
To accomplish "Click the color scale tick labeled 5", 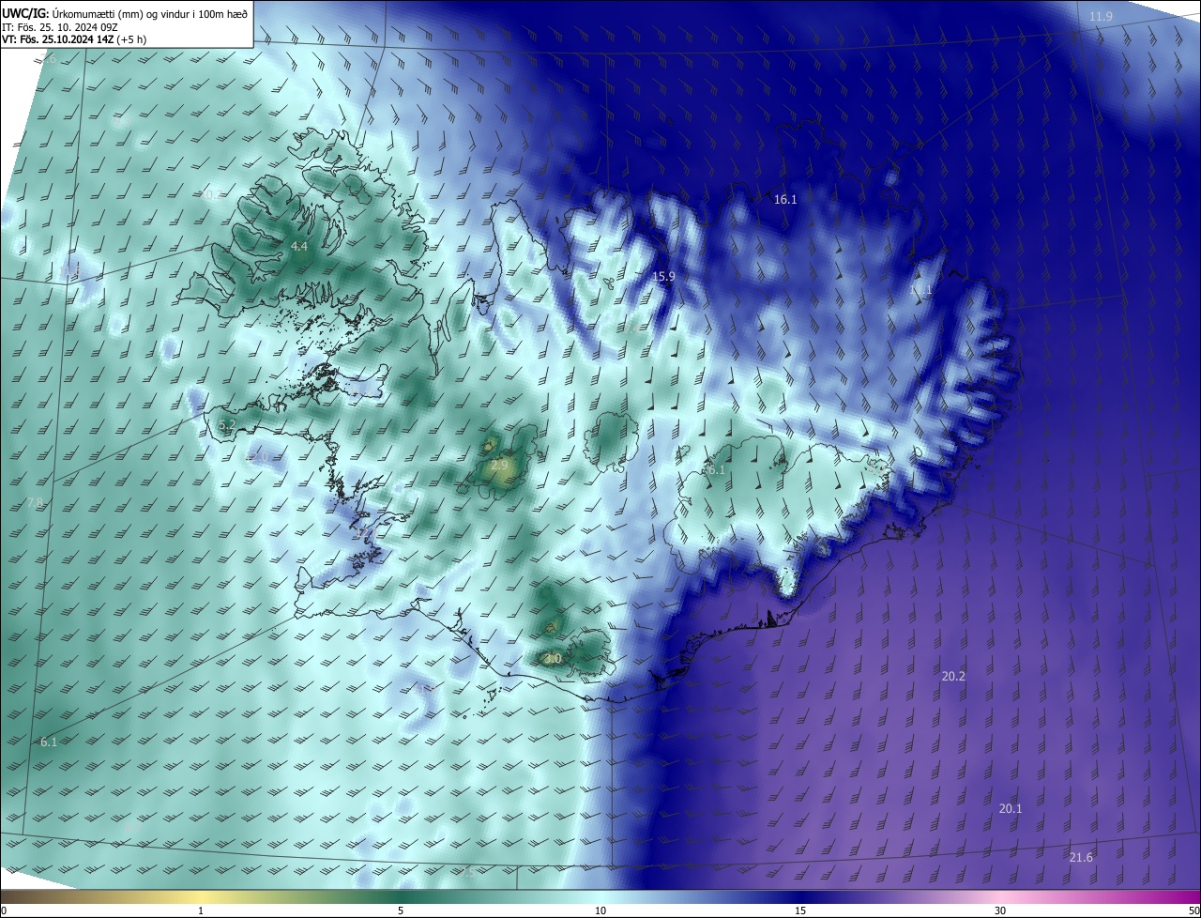I will coord(401,910).
